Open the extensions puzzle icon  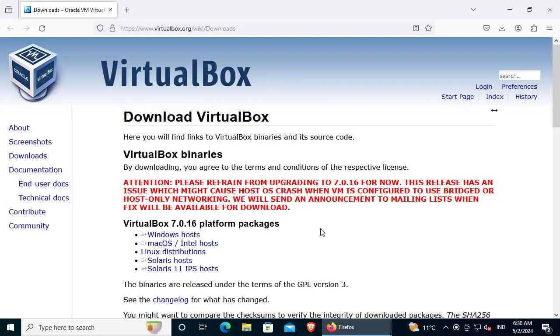tap(534, 28)
